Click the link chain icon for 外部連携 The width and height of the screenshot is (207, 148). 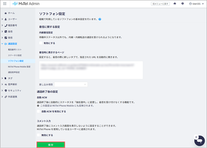click(x=6, y=97)
